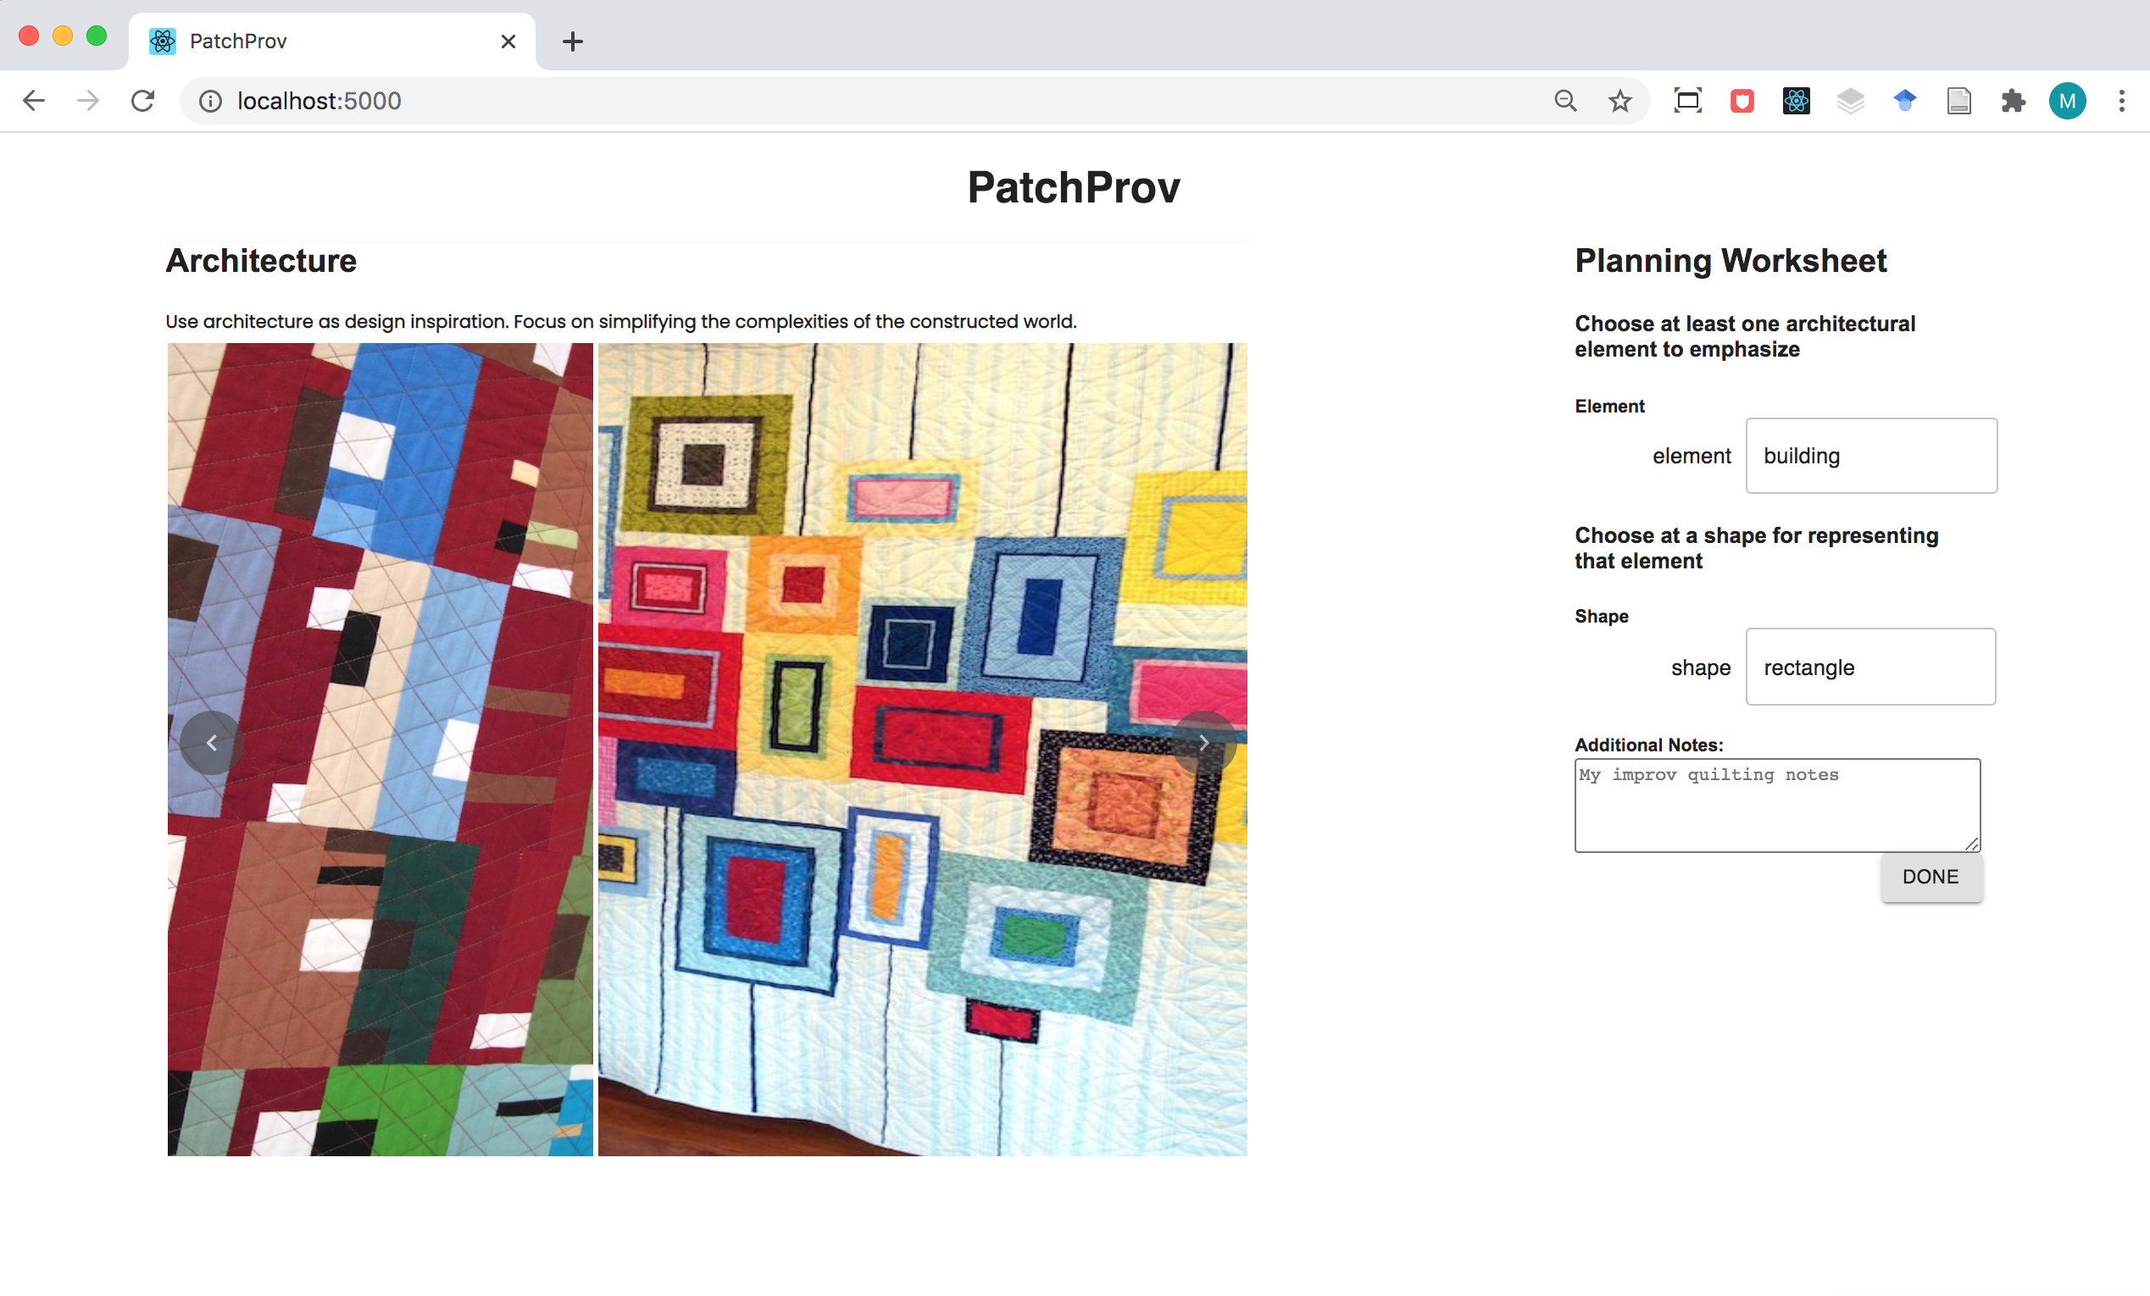Click the 'Use architecture as design inspiration' text

(620, 322)
